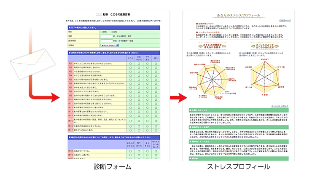Click the ストレスプロフィール caption below the right page
Viewport: 312px width, 177px height.
point(239,166)
